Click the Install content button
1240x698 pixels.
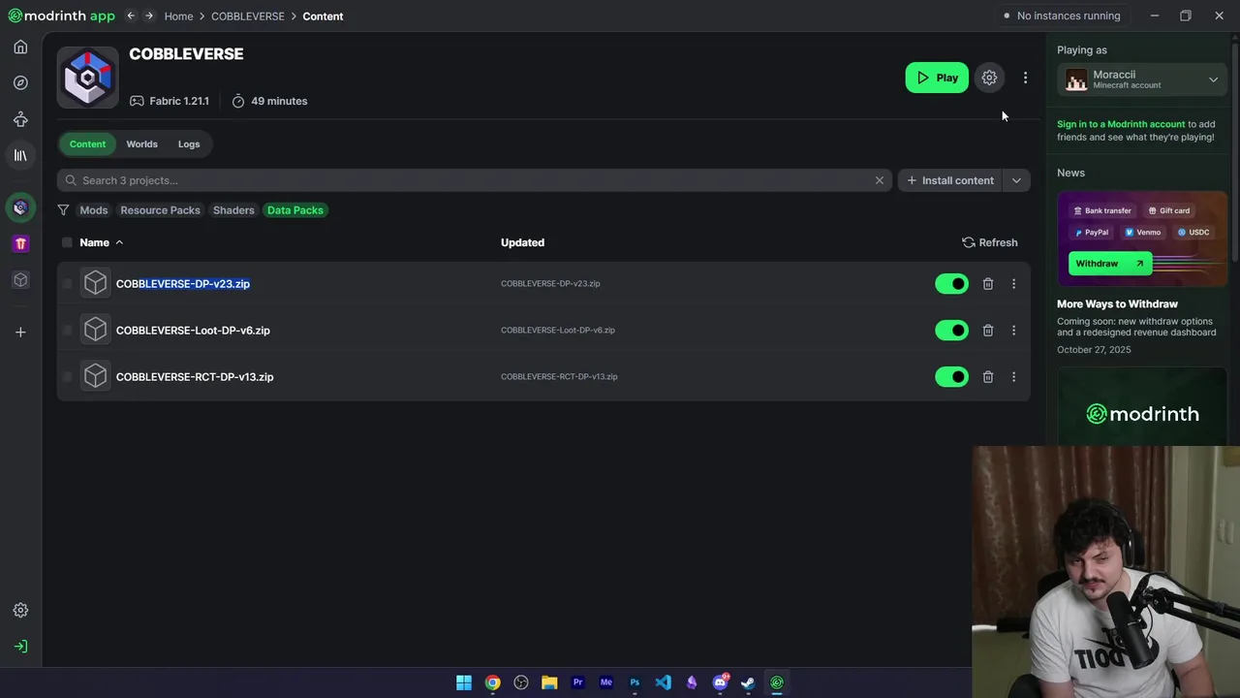pyautogui.click(x=949, y=180)
